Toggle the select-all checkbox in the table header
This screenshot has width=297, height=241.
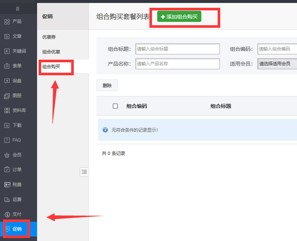click(115, 106)
